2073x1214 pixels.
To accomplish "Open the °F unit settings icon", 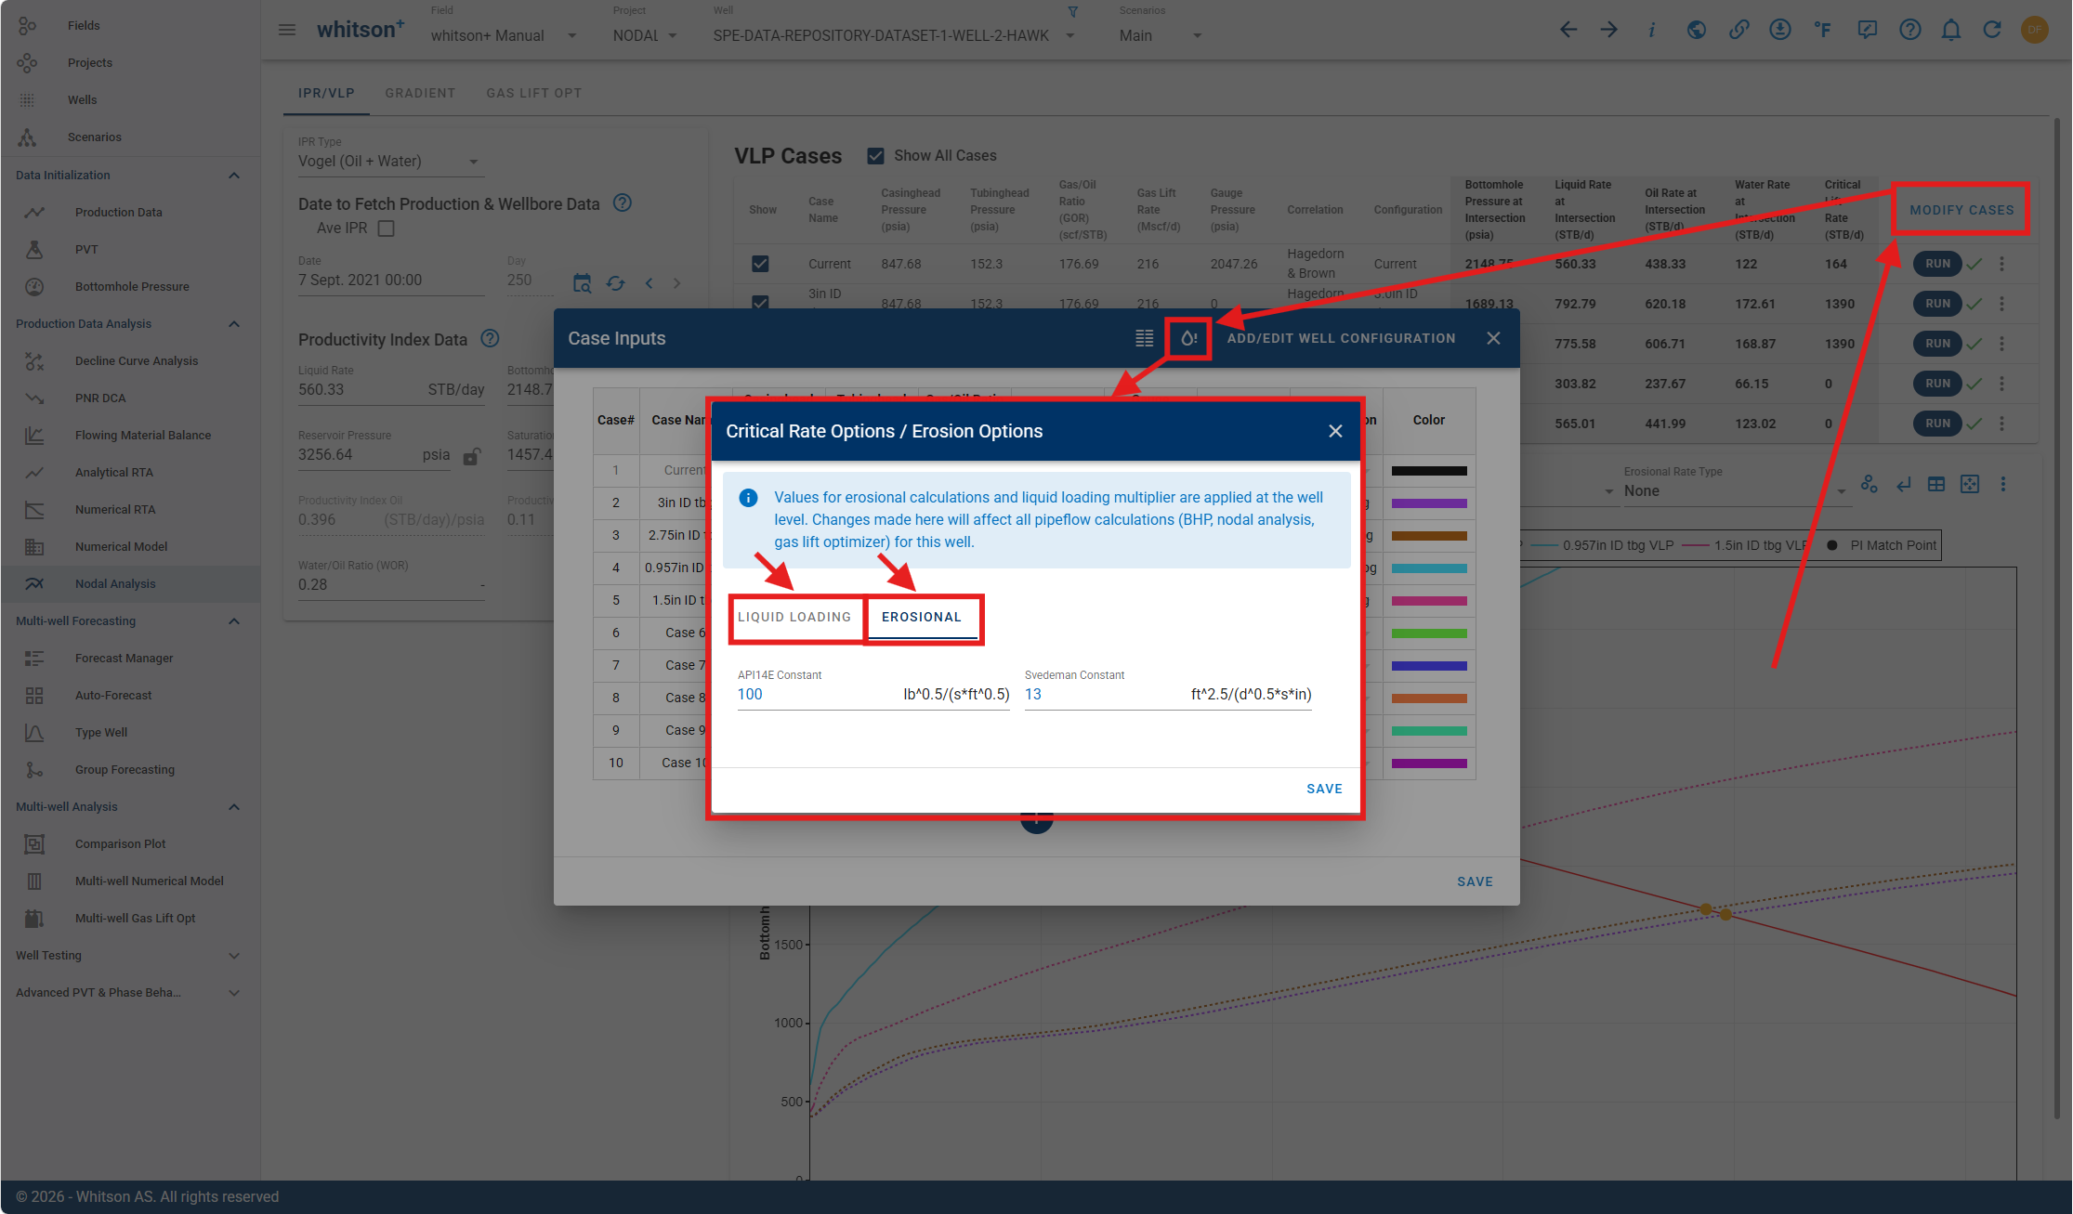I will [1823, 30].
